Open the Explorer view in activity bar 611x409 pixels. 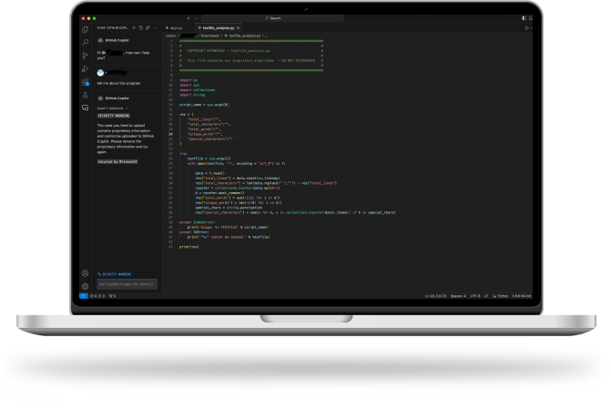[85, 30]
